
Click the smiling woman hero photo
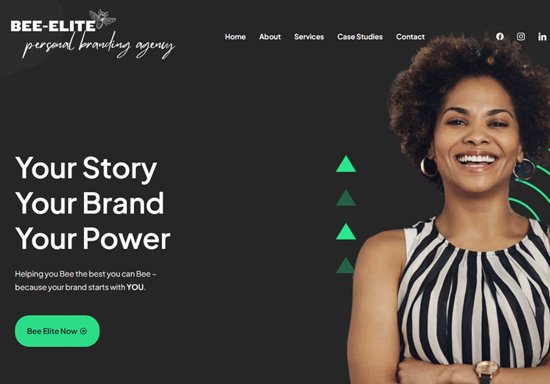452,210
